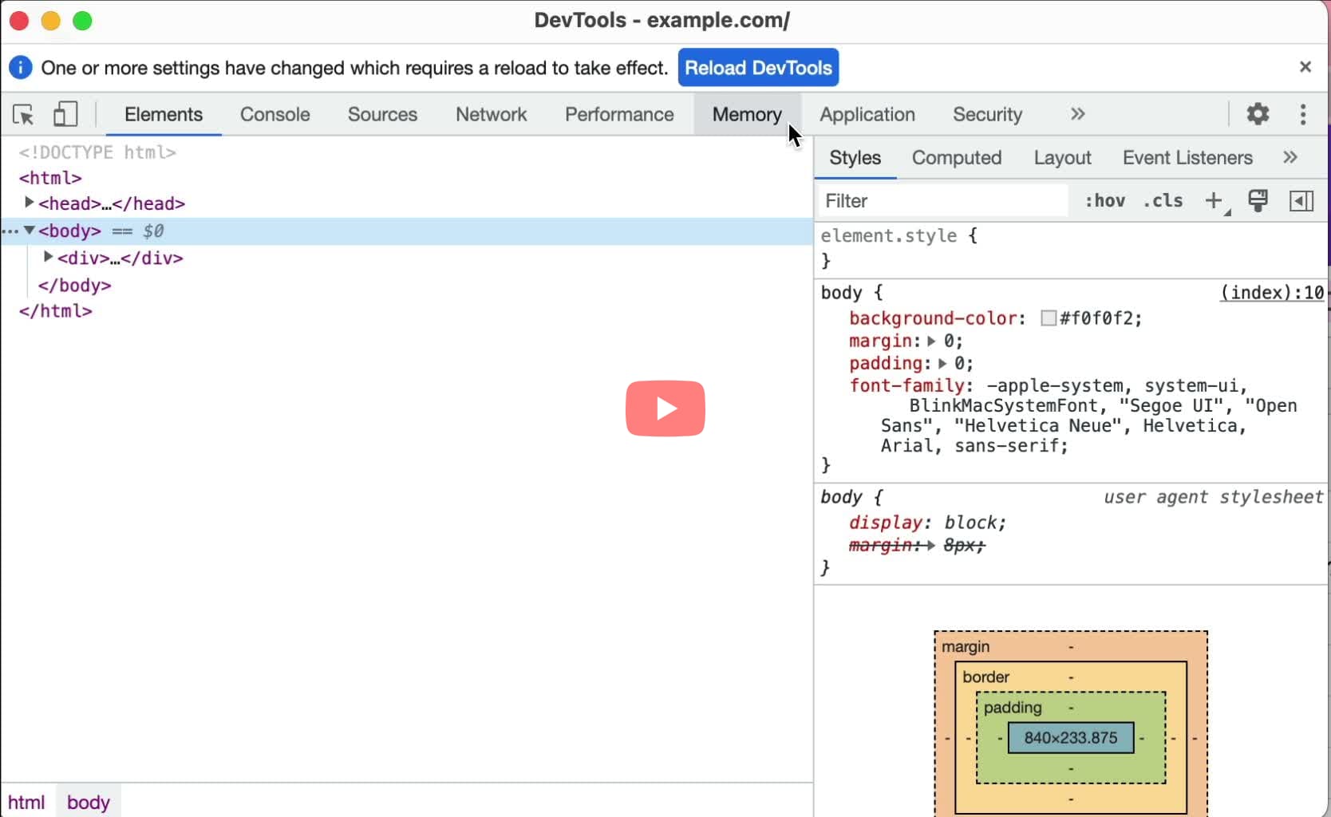Collapse the body element node
The image size is (1331, 817).
[x=29, y=230]
